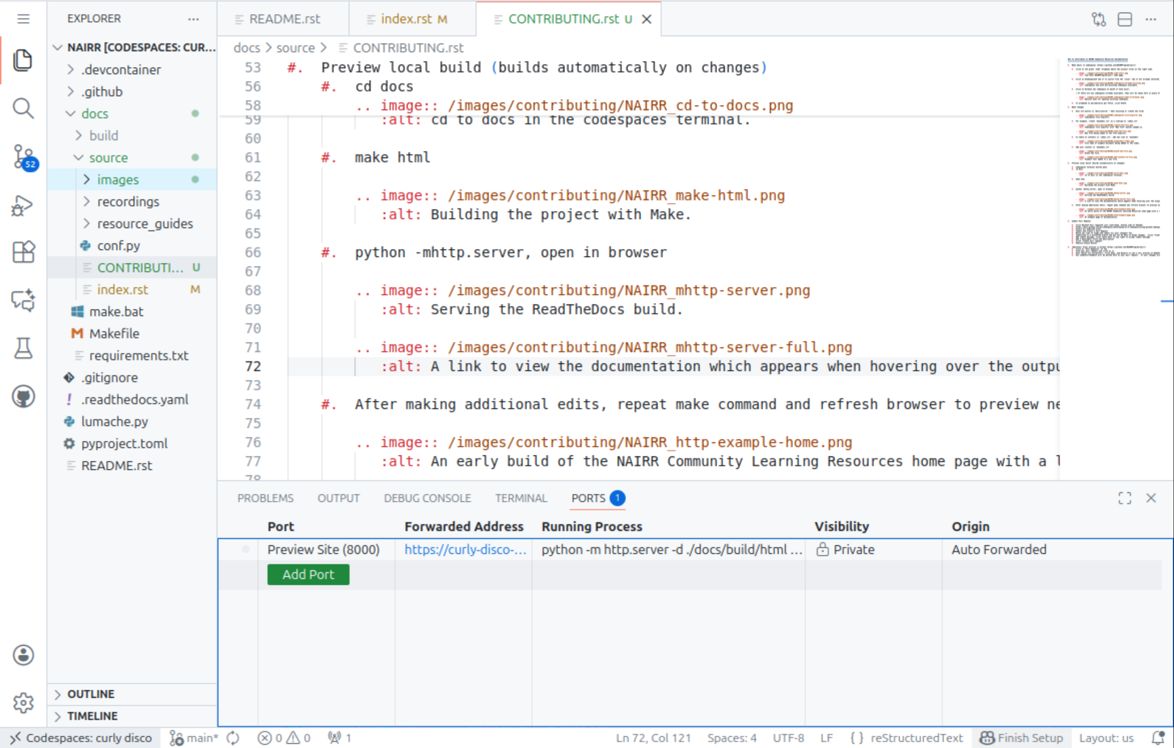Click 'LF' end of line setting
Screen dimensions: 1174x748
[x=826, y=738]
